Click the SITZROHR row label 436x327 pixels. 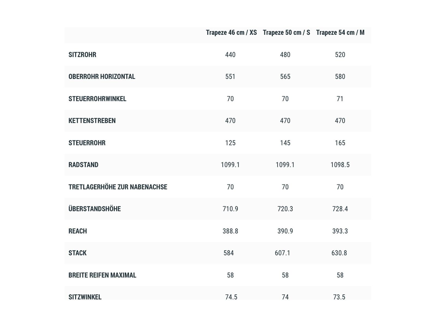click(82, 55)
